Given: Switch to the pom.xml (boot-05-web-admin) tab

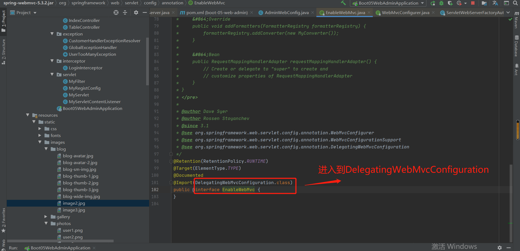Looking at the screenshot, I should [x=217, y=12].
